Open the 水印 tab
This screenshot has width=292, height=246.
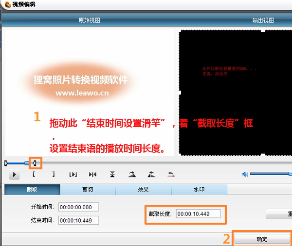coord(199,190)
